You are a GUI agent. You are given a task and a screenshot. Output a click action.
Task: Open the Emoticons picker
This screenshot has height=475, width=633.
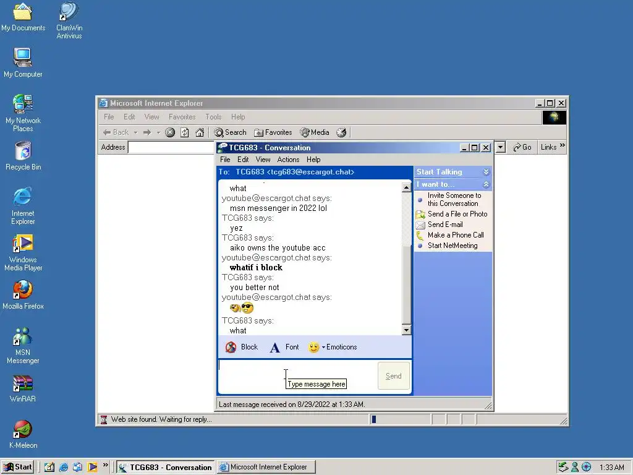click(333, 347)
